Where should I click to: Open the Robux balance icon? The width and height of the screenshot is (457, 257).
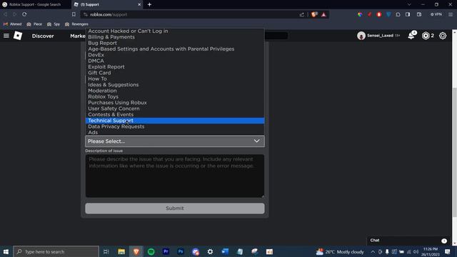point(426,36)
